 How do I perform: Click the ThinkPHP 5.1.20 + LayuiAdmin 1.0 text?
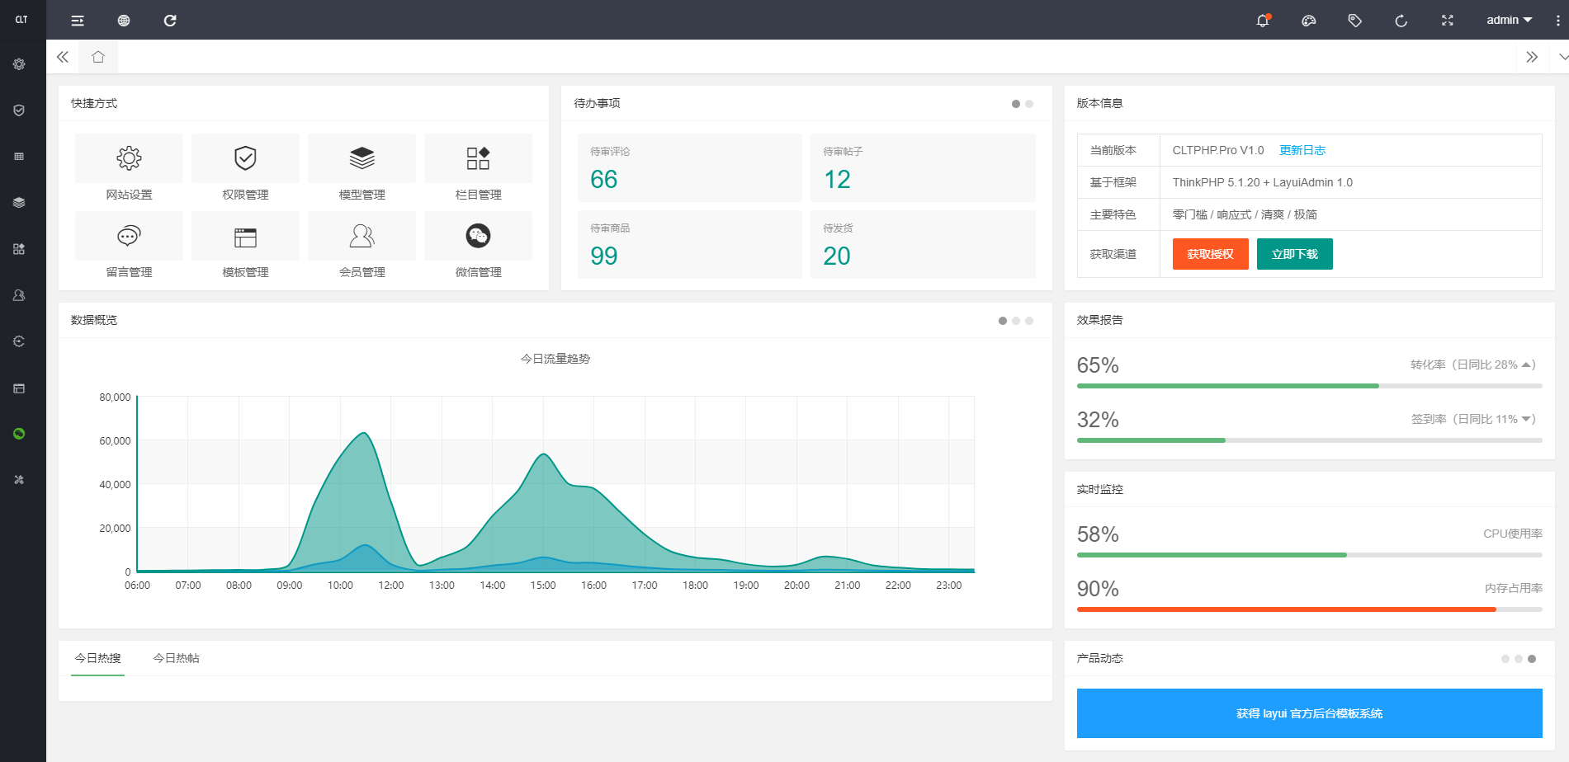pyautogui.click(x=1262, y=182)
